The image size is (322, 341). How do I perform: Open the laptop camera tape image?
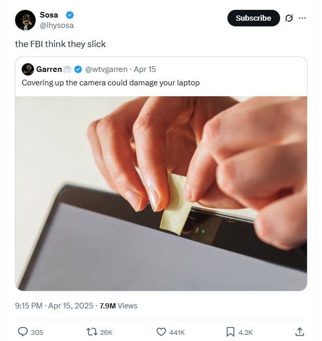[161, 193]
